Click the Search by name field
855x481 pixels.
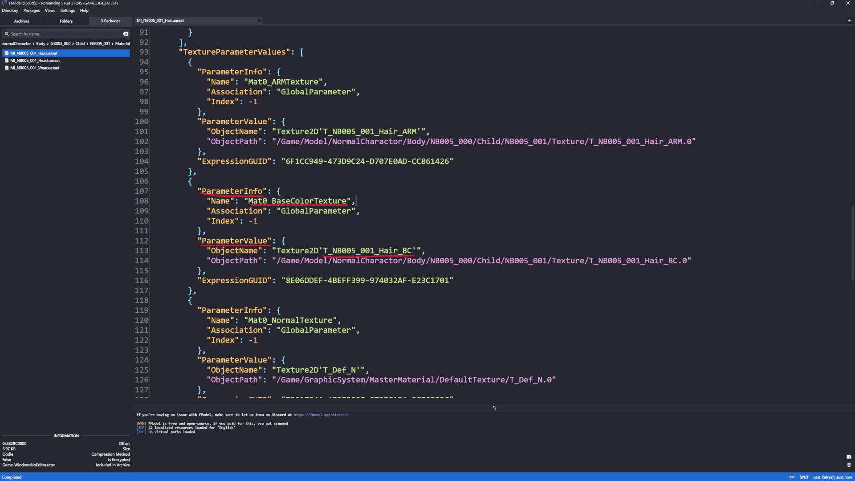66,34
